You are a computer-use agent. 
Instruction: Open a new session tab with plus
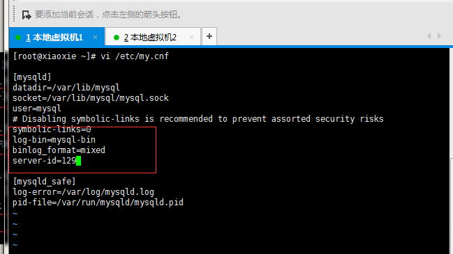[209, 37]
